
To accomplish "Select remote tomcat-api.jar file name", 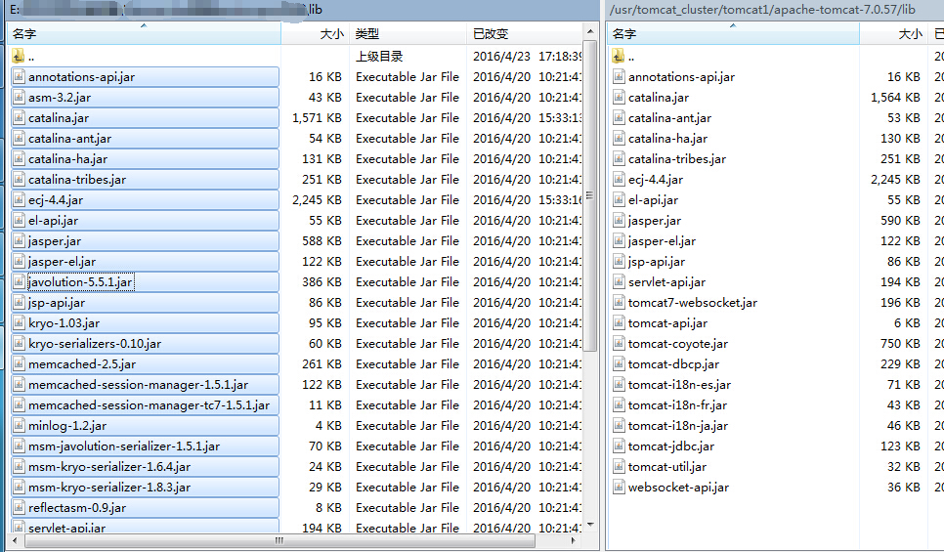I will [667, 322].
